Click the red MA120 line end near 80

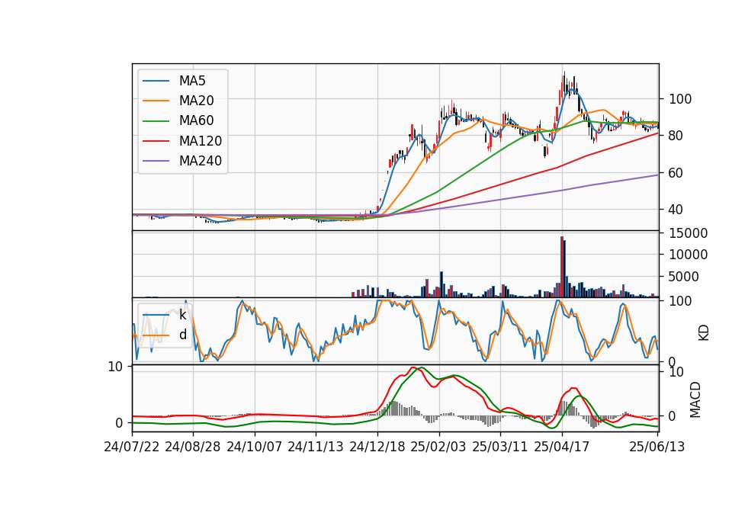coord(657,133)
